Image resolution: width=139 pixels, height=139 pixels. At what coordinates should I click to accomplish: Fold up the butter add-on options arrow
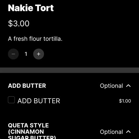coord(128,86)
